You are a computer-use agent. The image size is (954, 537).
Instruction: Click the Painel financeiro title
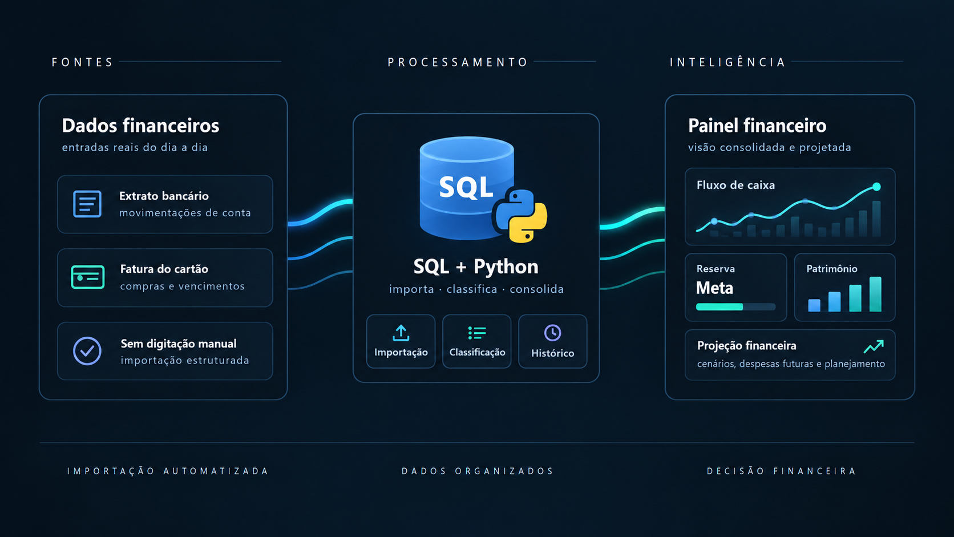757,126
